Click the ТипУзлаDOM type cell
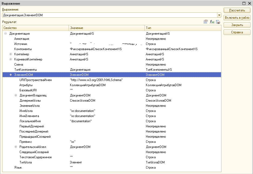 click(155, 162)
